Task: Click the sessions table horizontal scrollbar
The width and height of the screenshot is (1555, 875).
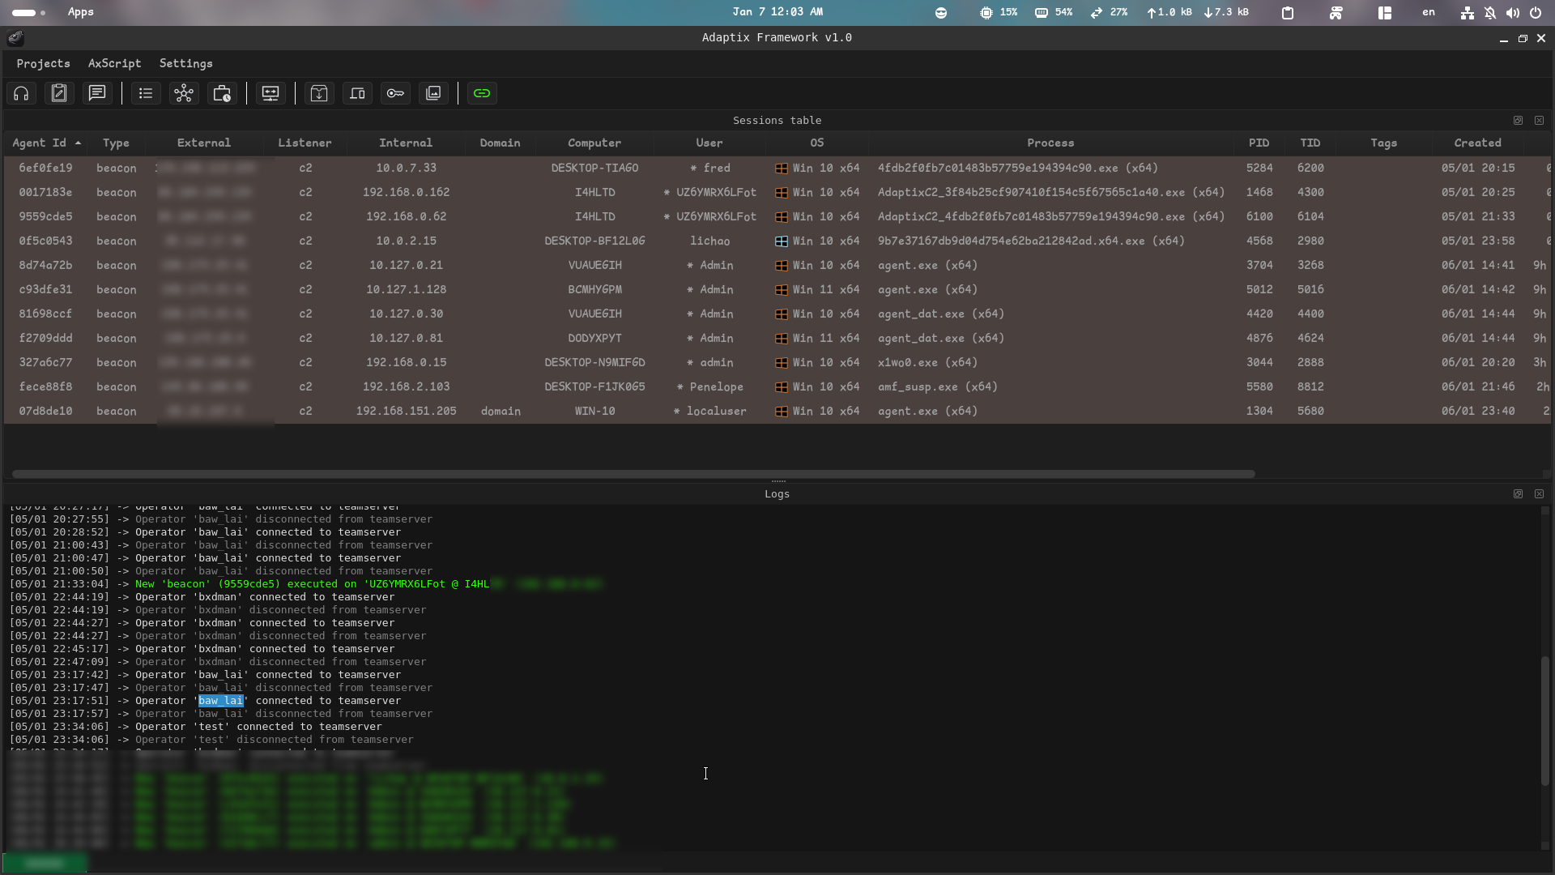Action: click(x=632, y=474)
